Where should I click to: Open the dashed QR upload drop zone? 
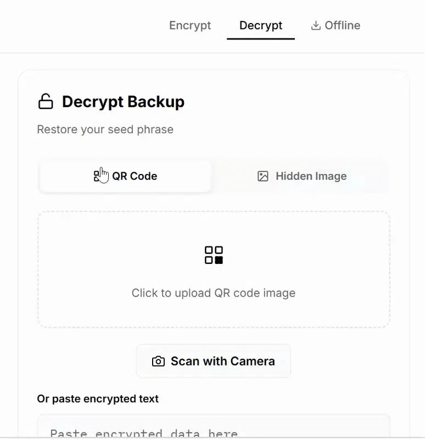click(x=214, y=269)
